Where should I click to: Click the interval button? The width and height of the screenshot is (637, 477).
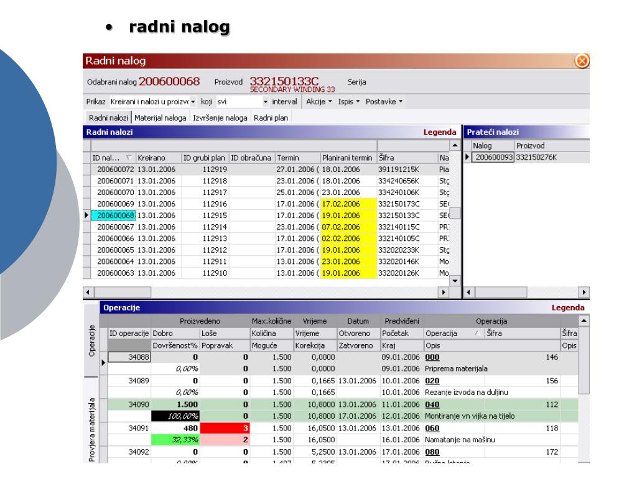tap(284, 101)
